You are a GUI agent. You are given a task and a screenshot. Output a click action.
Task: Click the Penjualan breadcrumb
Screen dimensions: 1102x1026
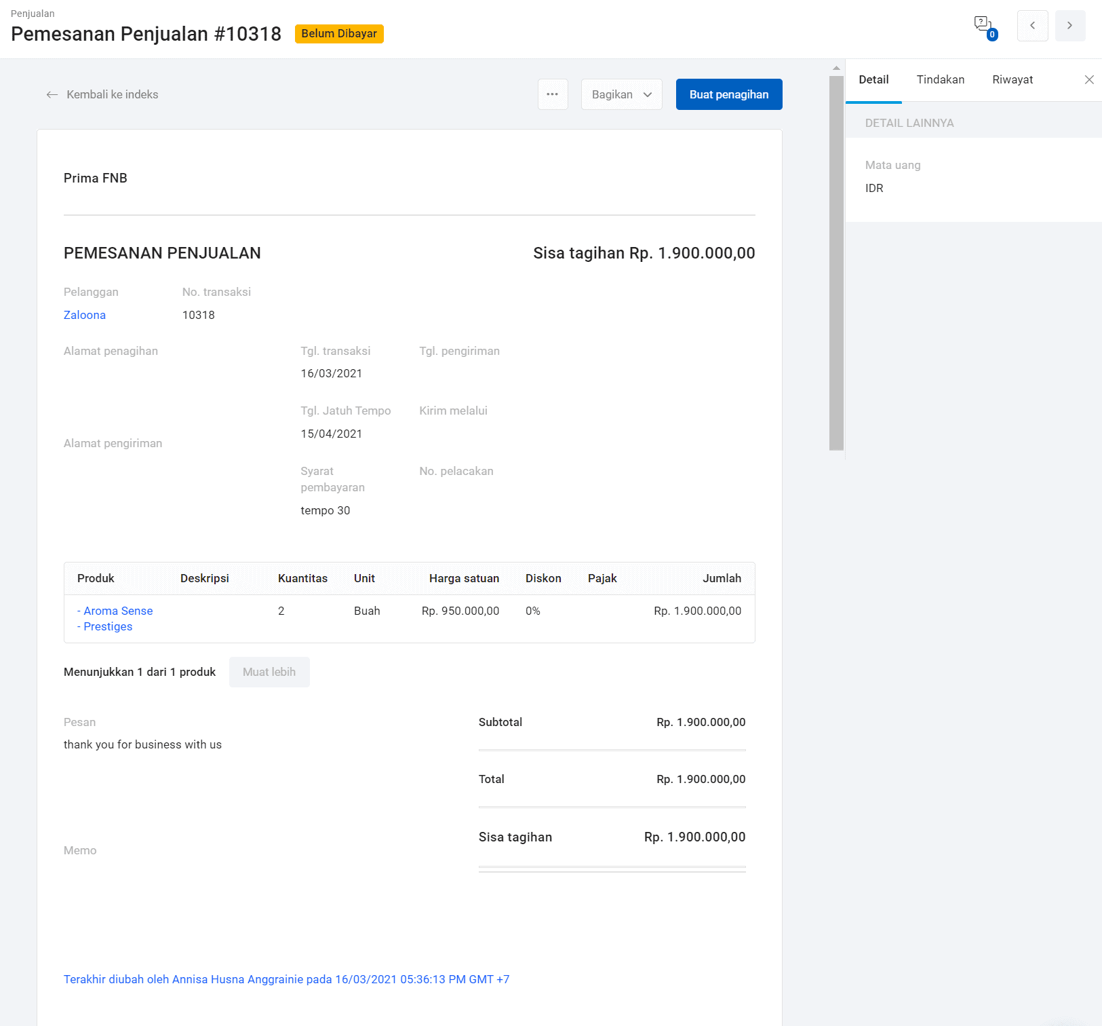pos(33,14)
